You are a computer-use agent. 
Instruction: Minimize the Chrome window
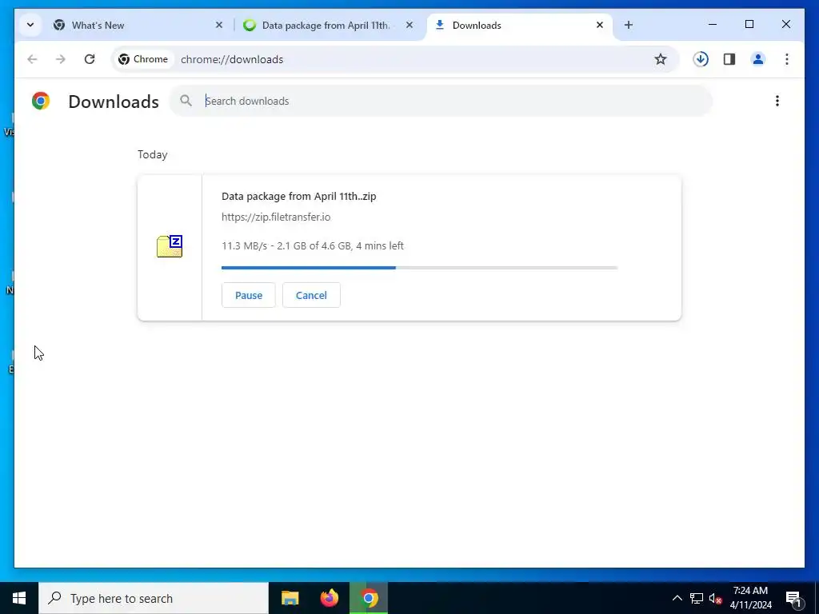713,24
